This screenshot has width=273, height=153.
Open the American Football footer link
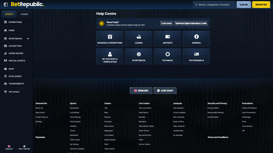[77, 149]
